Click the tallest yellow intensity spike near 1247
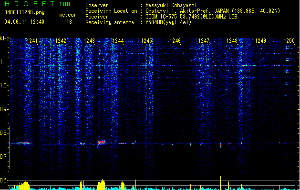The width and height of the screenshot is (300, 190). [221, 183]
